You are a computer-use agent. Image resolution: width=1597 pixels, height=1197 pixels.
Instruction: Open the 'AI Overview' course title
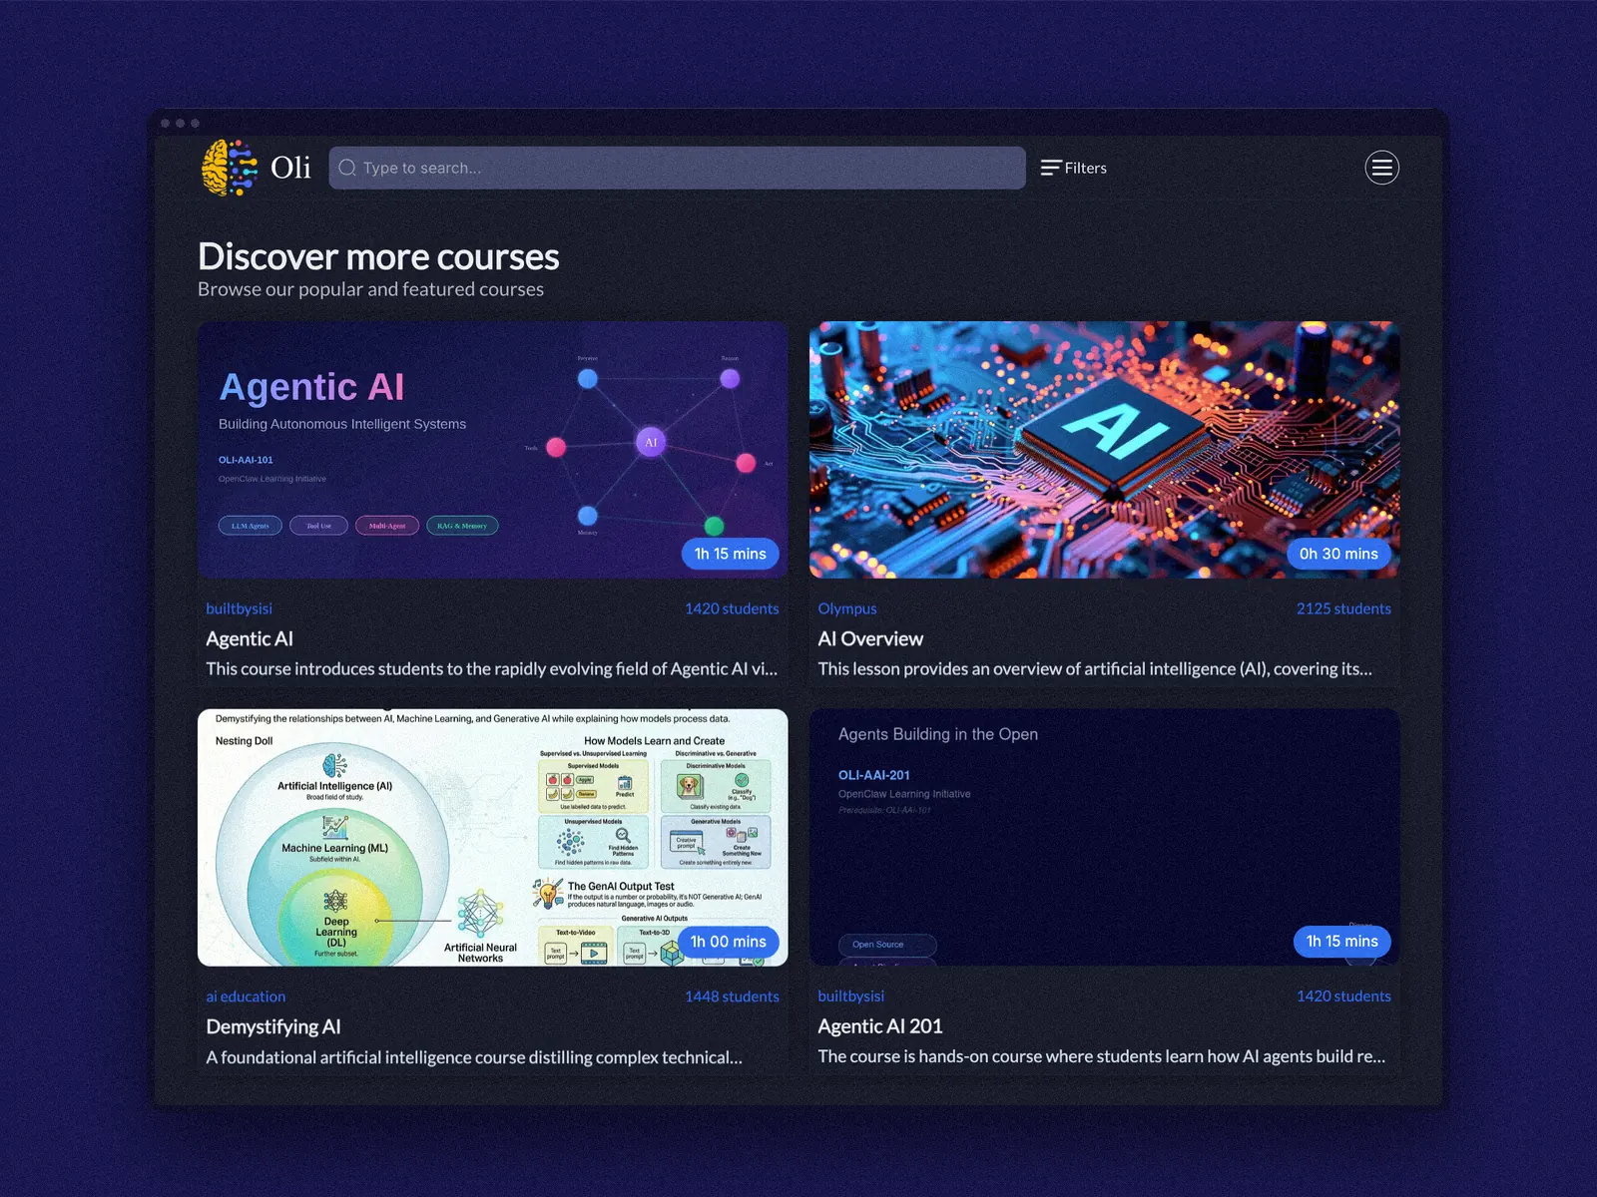[870, 638]
